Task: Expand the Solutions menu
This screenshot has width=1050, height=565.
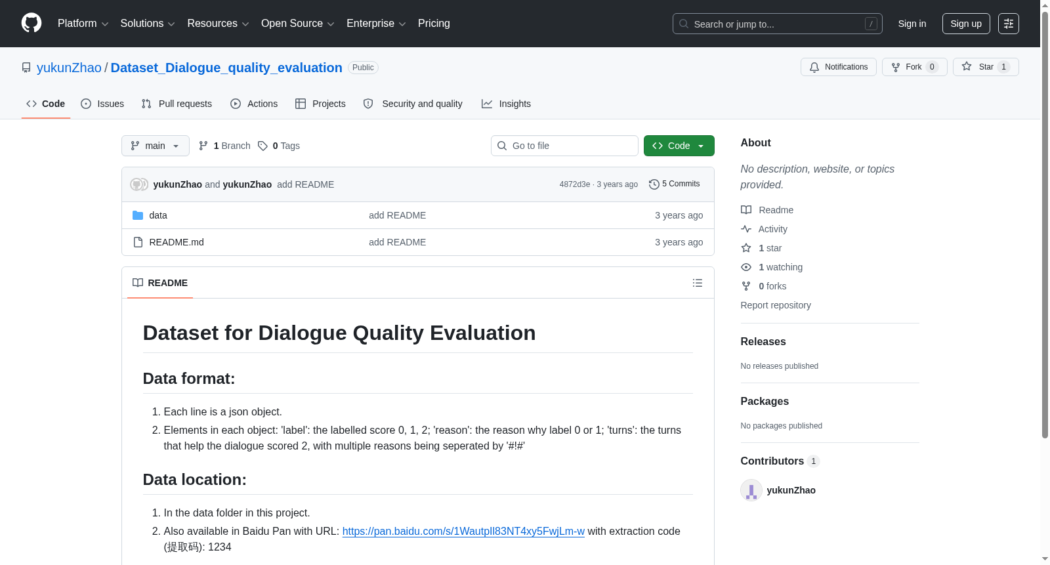Action: 148,24
